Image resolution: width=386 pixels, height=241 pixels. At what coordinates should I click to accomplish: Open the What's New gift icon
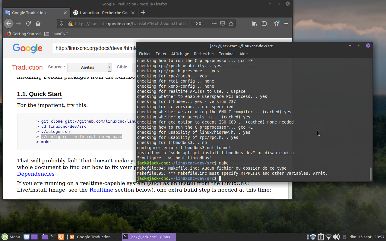tap(277, 23)
